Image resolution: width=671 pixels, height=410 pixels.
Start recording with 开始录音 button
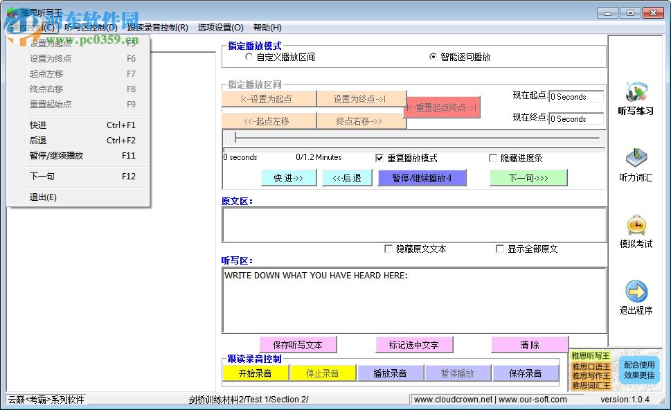tap(255, 373)
